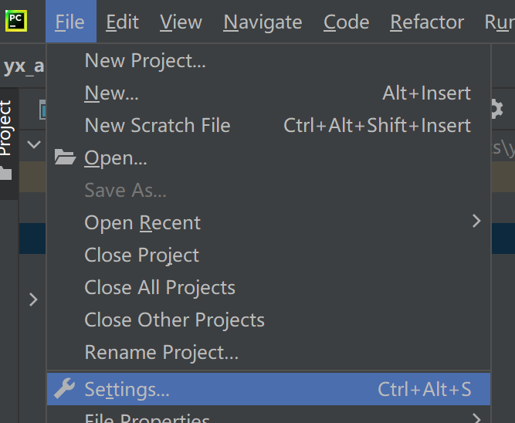This screenshot has height=423, width=515.
Task: Expand the Open Recent submenu arrow
Action: point(476,221)
